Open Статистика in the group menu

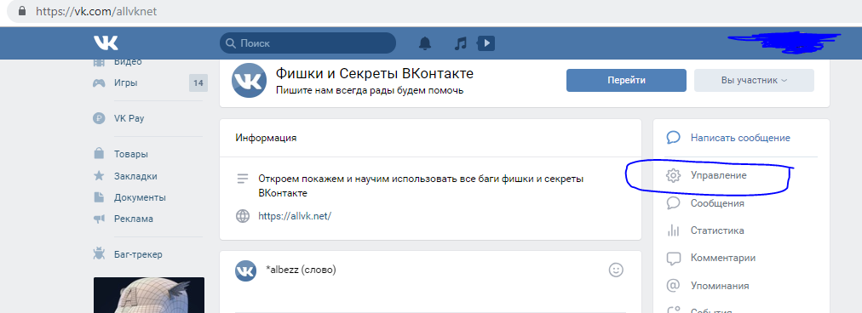click(x=717, y=230)
